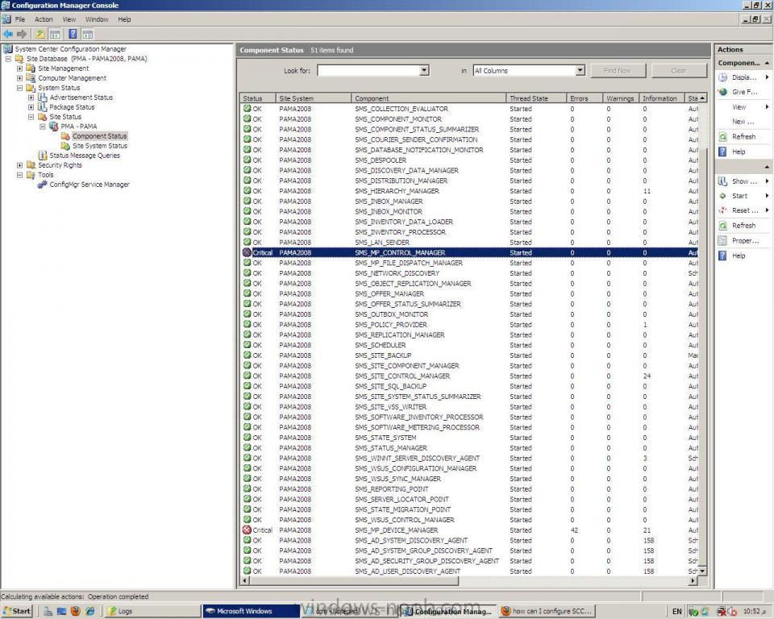Click the PMA - PAMA site icon

(54, 127)
